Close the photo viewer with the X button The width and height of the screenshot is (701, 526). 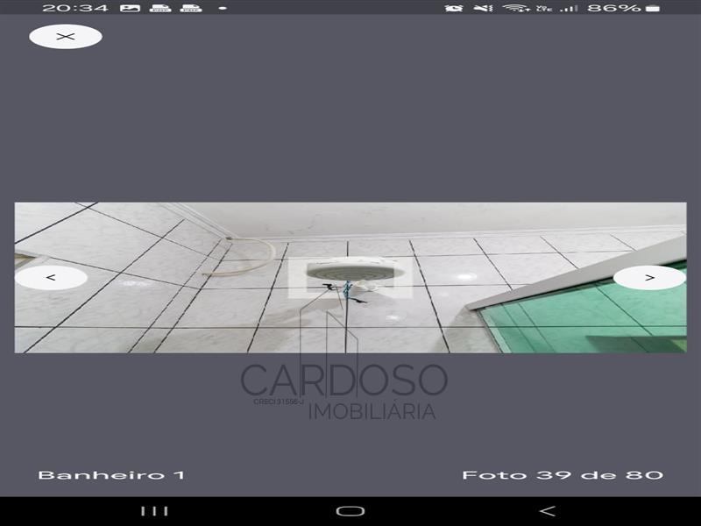pos(65,37)
